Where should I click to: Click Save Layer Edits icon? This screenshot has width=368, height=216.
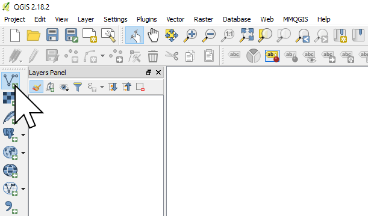click(52, 56)
